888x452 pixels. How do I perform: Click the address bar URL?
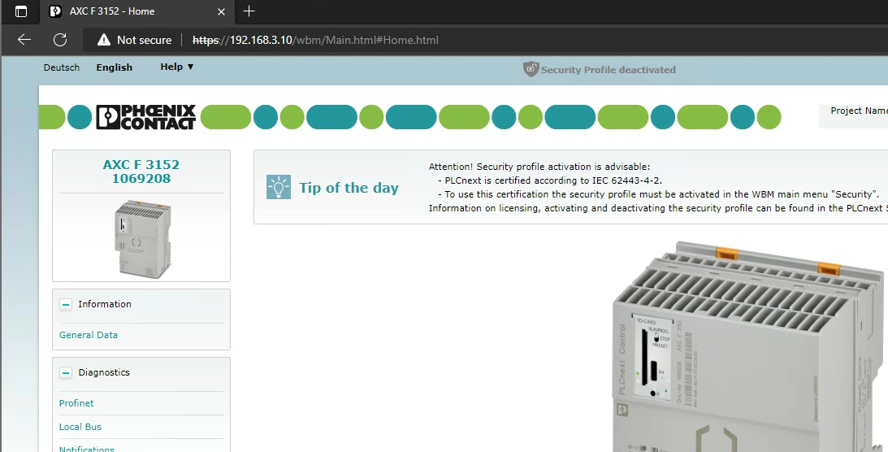click(x=315, y=40)
